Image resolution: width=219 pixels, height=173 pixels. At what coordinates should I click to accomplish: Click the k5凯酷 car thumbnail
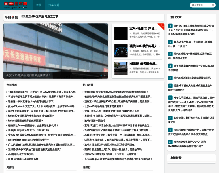(121, 68)
